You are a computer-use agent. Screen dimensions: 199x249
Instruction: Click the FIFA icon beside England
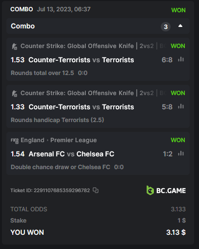pos(15,141)
